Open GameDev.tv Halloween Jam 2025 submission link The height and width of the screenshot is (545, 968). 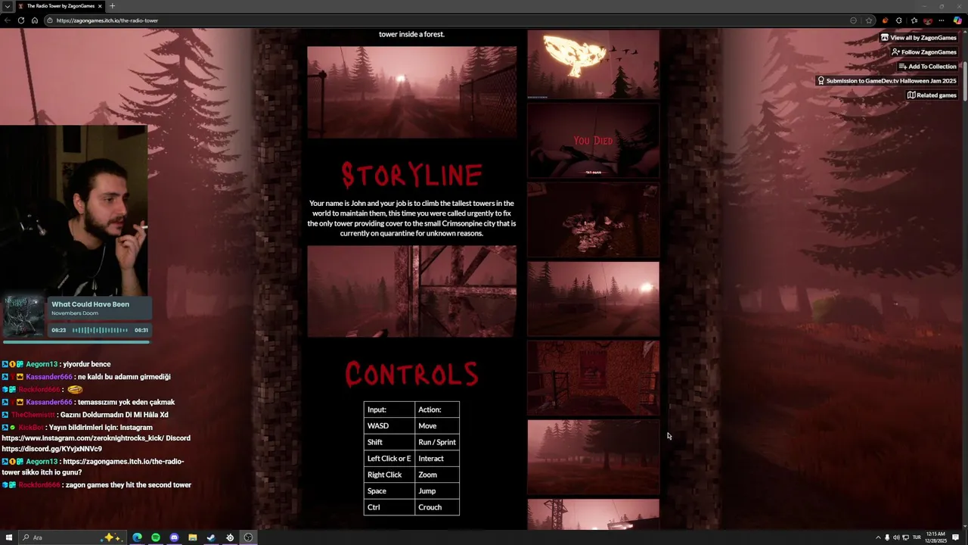[887, 81]
